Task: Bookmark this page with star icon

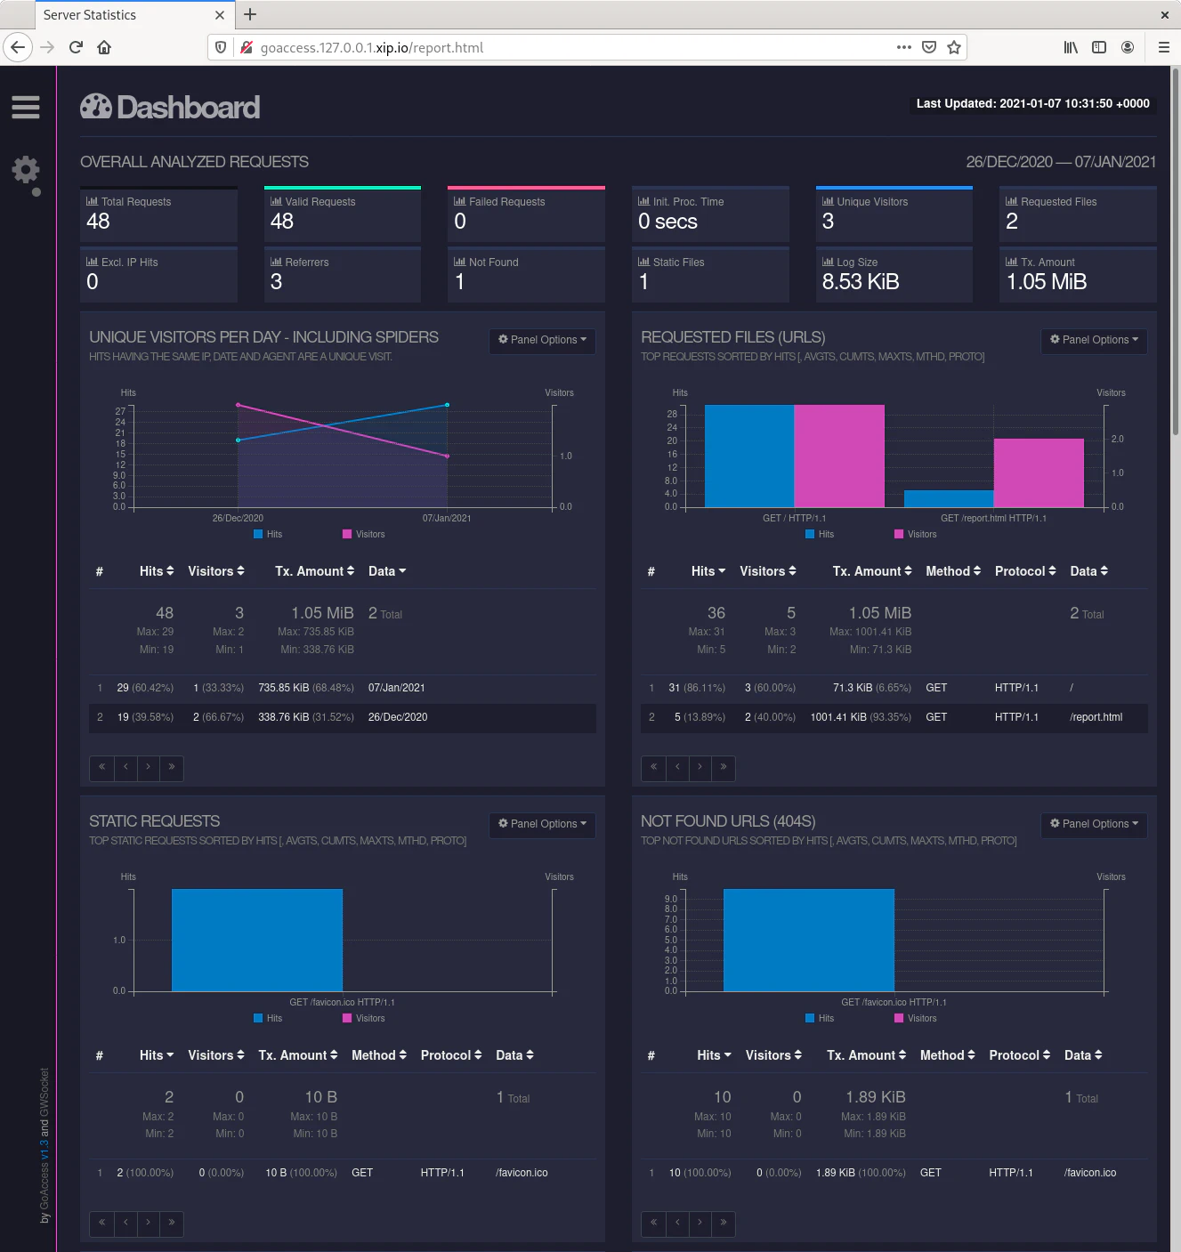Action: point(954,47)
